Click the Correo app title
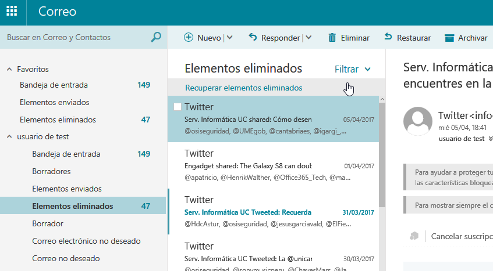 (57, 12)
